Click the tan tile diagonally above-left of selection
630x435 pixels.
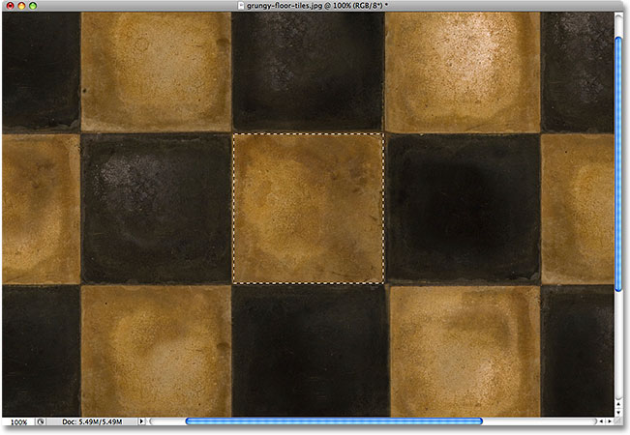[156, 70]
